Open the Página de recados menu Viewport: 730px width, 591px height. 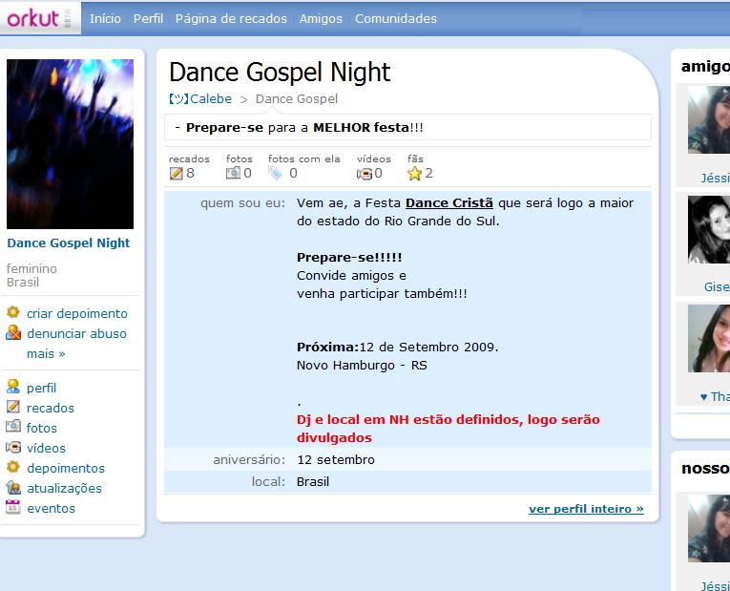231,18
